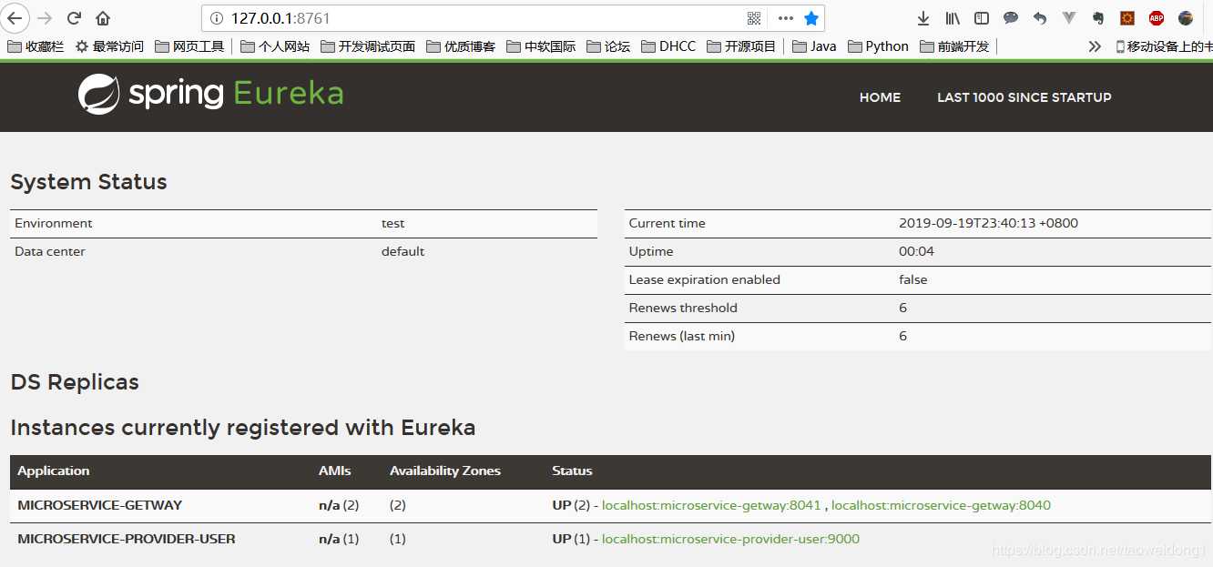Toggle the sidebar panel icon

[982, 18]
